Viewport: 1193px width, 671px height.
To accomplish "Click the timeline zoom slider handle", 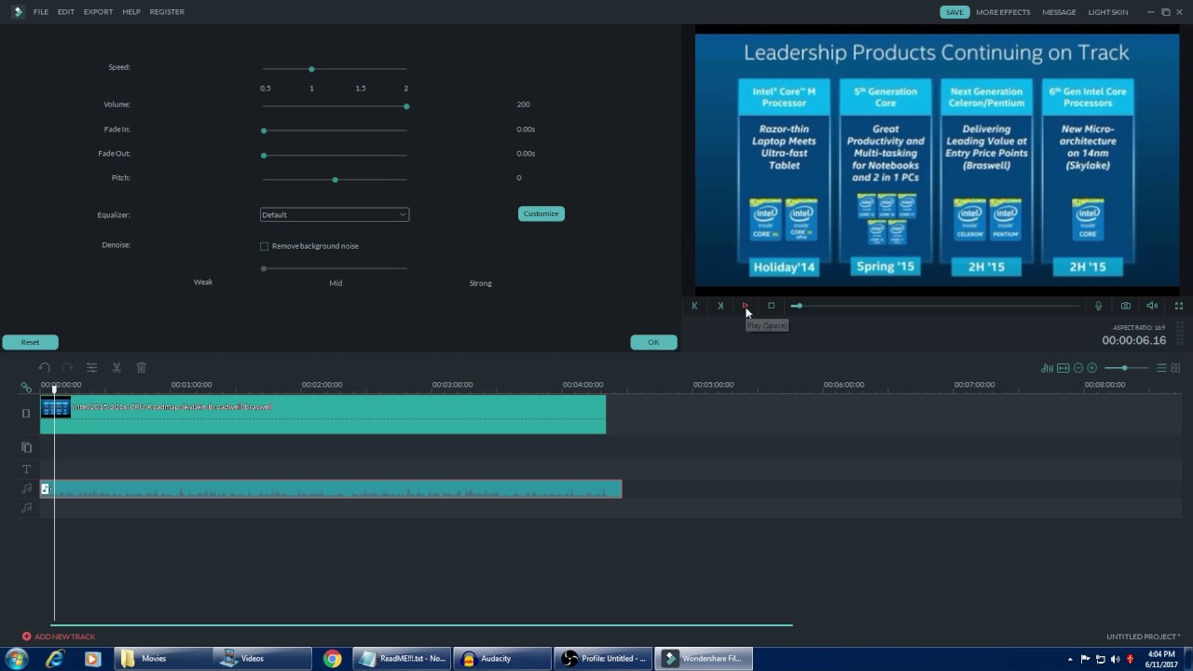I will (1124, 368).
